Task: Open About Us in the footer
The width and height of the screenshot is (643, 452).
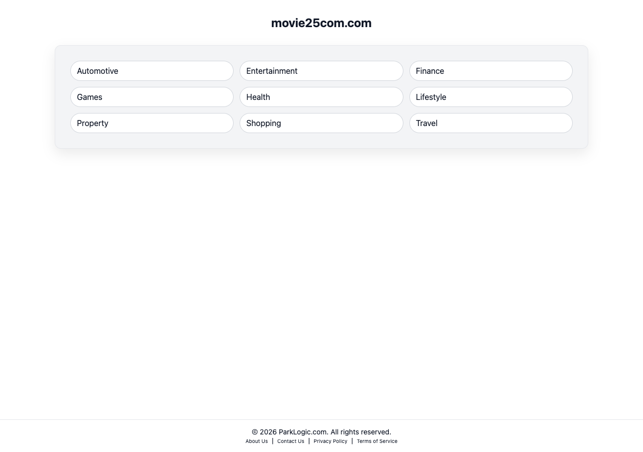Action: (257, 441)
